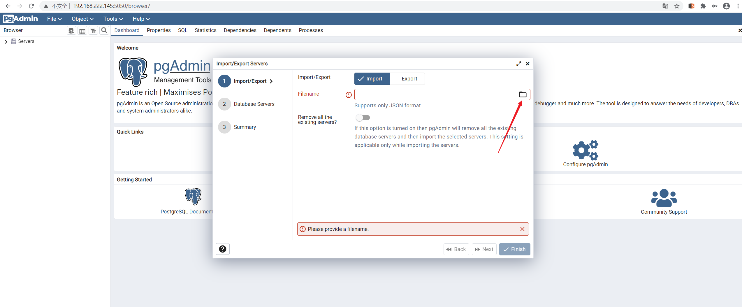Click the Query Tool icon in Browser panel
742x307 pixels.
tap(71, 31)
